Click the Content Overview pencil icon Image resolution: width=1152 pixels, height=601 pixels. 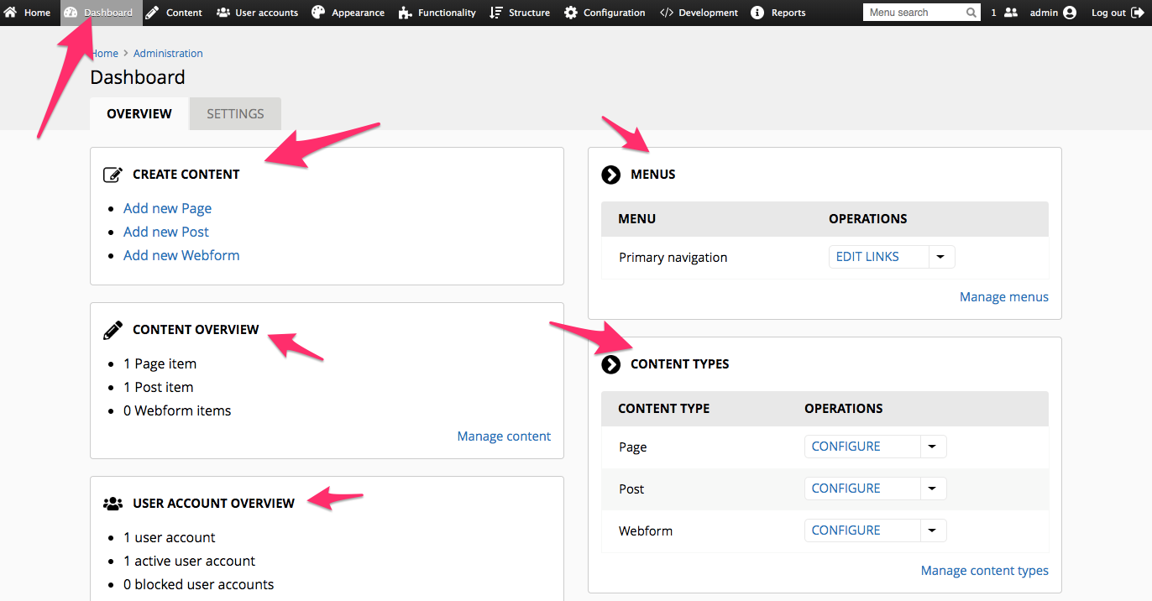(113, 330)
